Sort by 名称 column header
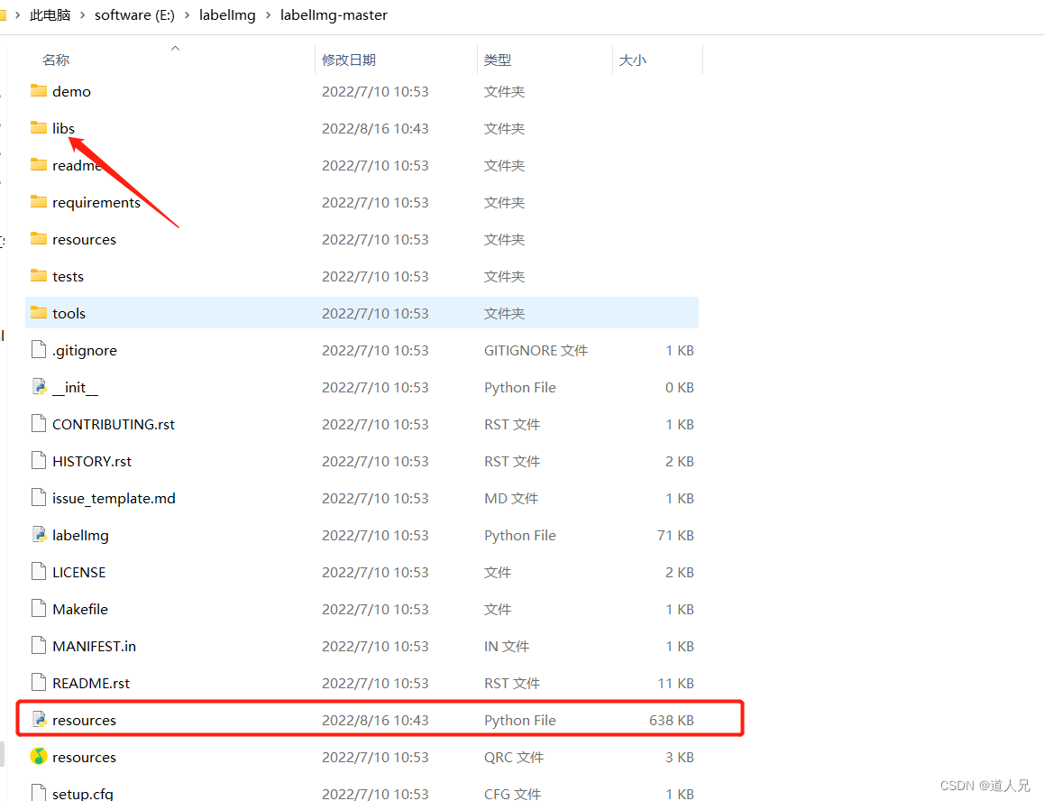Viewport: 1044px width, 801px height. 56,60
